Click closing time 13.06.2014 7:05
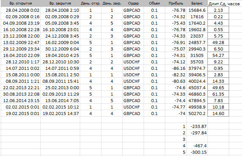 pos(60,101)
